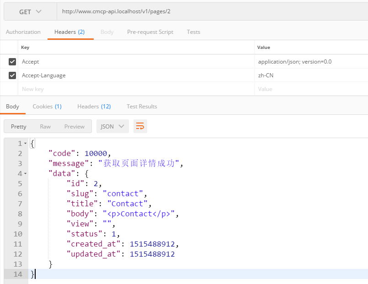Switch to the Authorization tab
This screenshot has height=284, width=368.
[x=23, y=32]
